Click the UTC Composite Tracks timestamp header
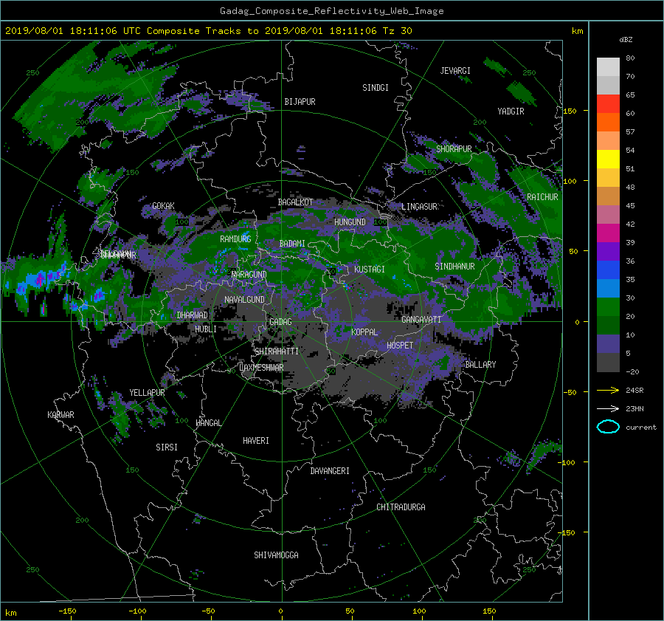This screenshot has height=621, width=664. (x=208, y=31)
